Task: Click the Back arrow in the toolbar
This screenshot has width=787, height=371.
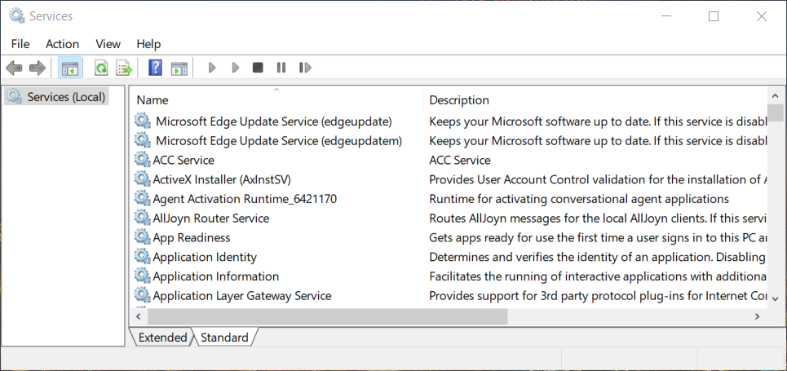Action: [x=14, y=68]
